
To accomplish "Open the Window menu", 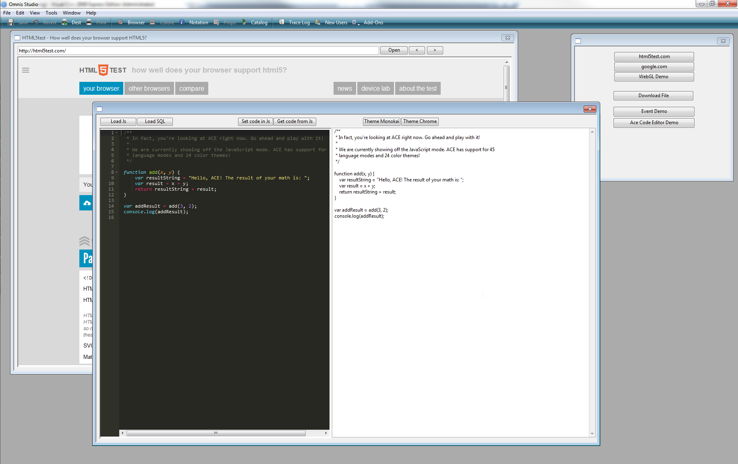I will (x=72, y=13).
